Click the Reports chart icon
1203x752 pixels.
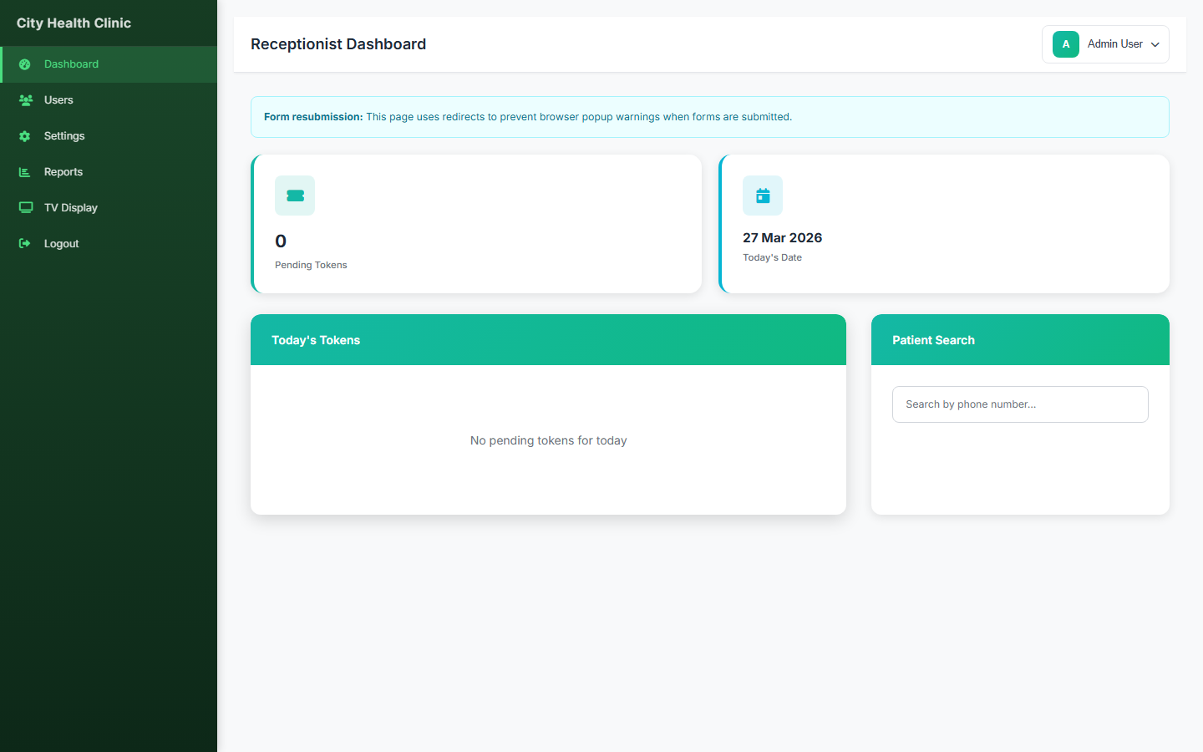25,172
